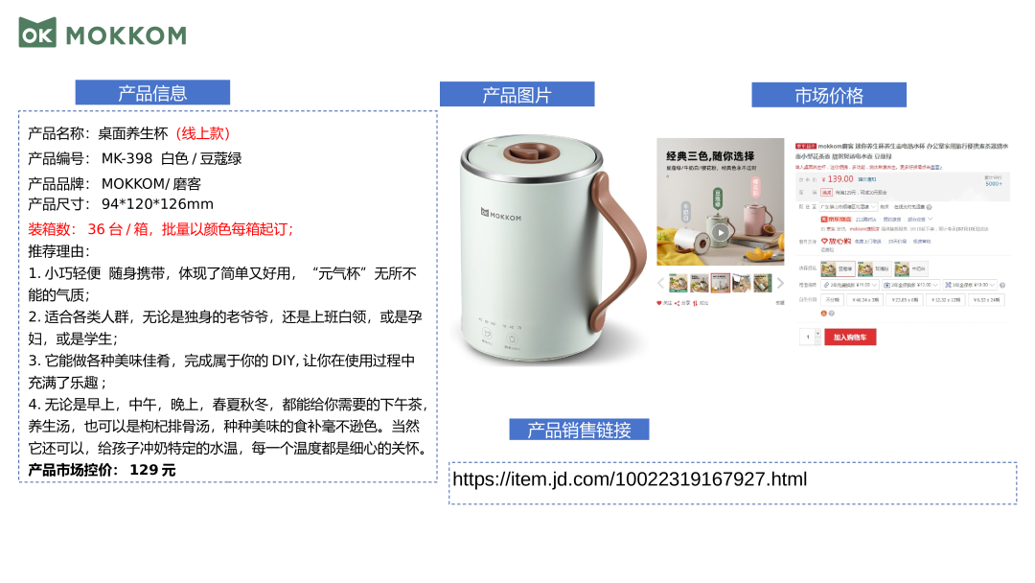Click the MOKKOM owl logo
Viewport: 1035px width, 583px height.
(x=37, y=33)
